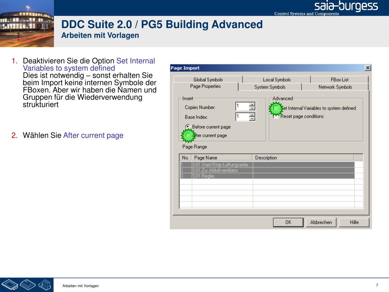Increase the Base Index value

252,115
